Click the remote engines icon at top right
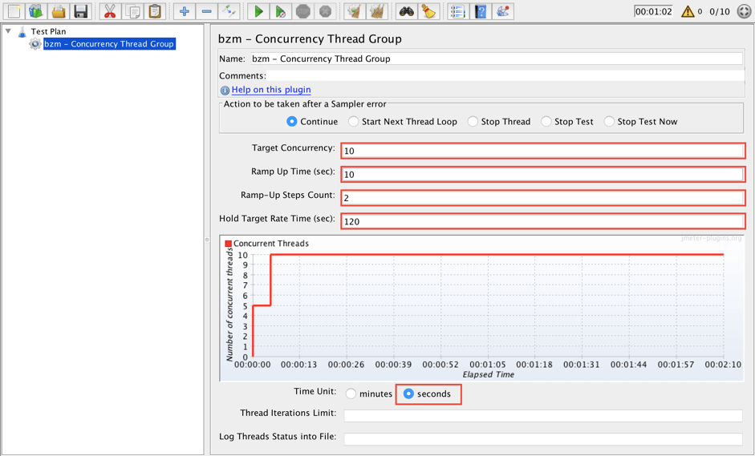This screenshot has width=755, height=456. [745, 11]
